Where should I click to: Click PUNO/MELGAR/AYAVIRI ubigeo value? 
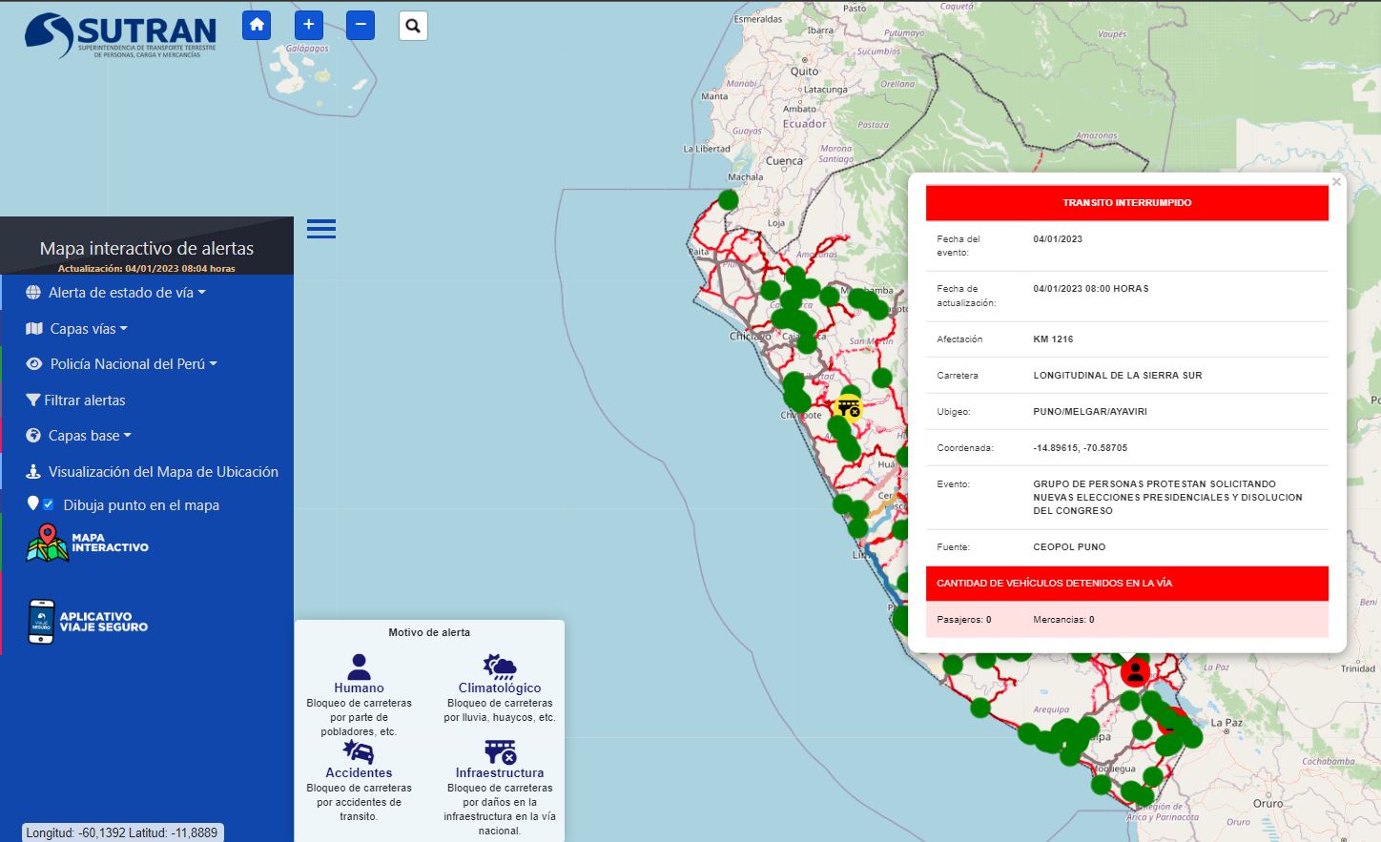pos(1089,412)
